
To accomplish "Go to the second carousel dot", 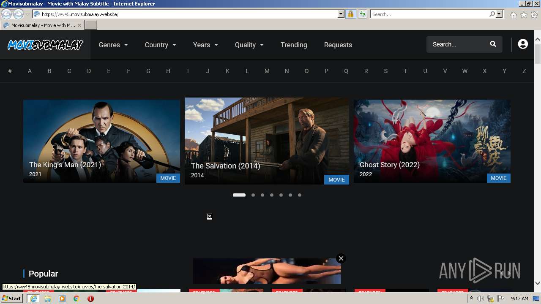I will tap(253, 195).
